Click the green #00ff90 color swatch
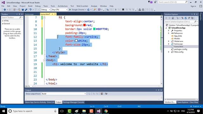 95,29
